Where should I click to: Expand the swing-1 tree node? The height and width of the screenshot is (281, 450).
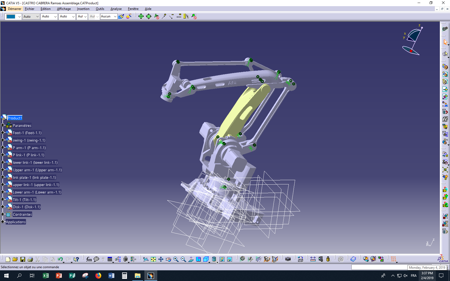click(3, 140)
